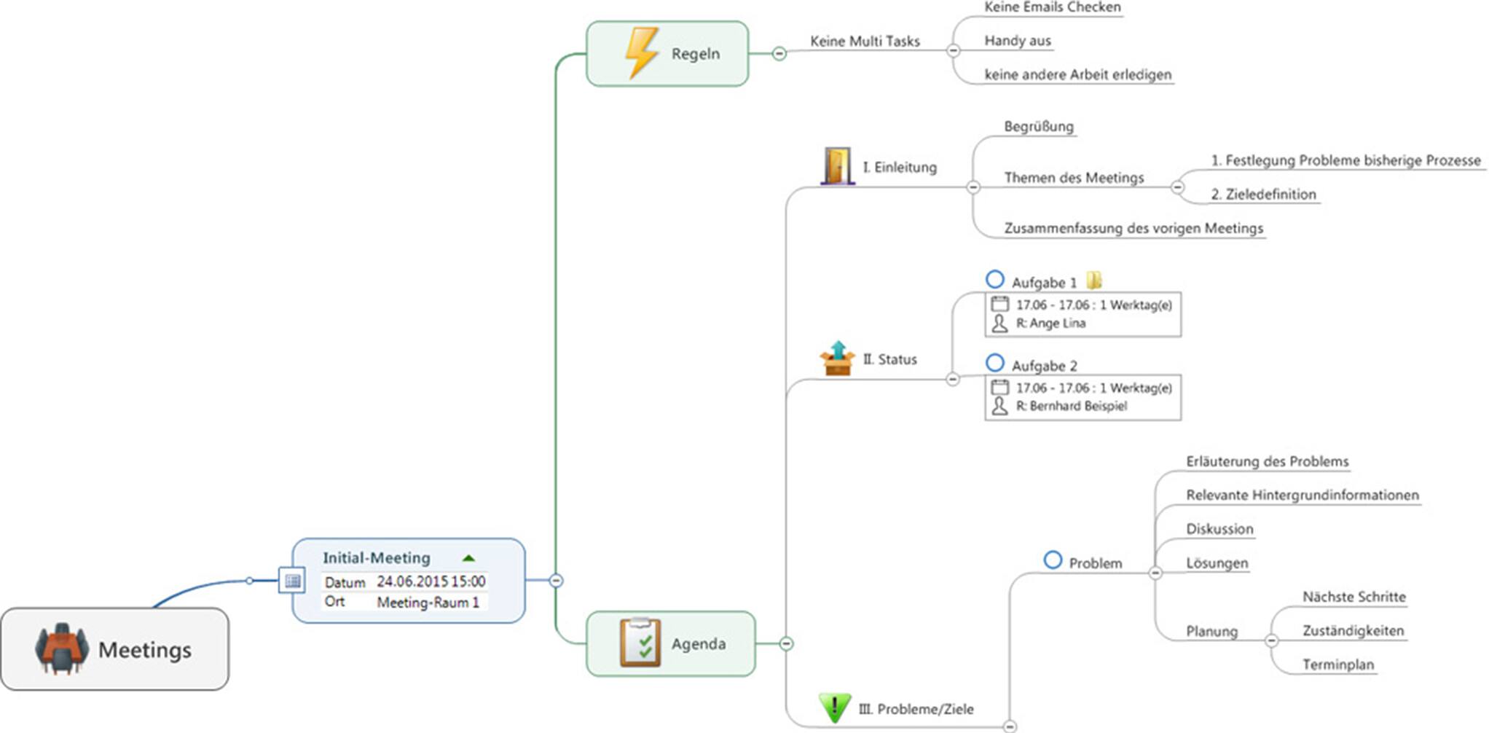
Task: Collapse the Regeln branch
Action: click(779, 53)
